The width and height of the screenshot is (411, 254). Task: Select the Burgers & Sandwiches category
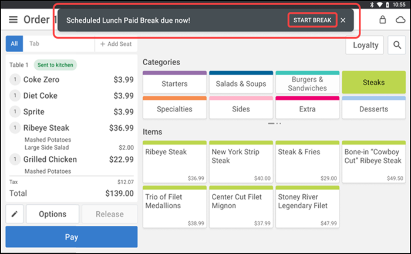pyautogui.click(x=308, y=82)
